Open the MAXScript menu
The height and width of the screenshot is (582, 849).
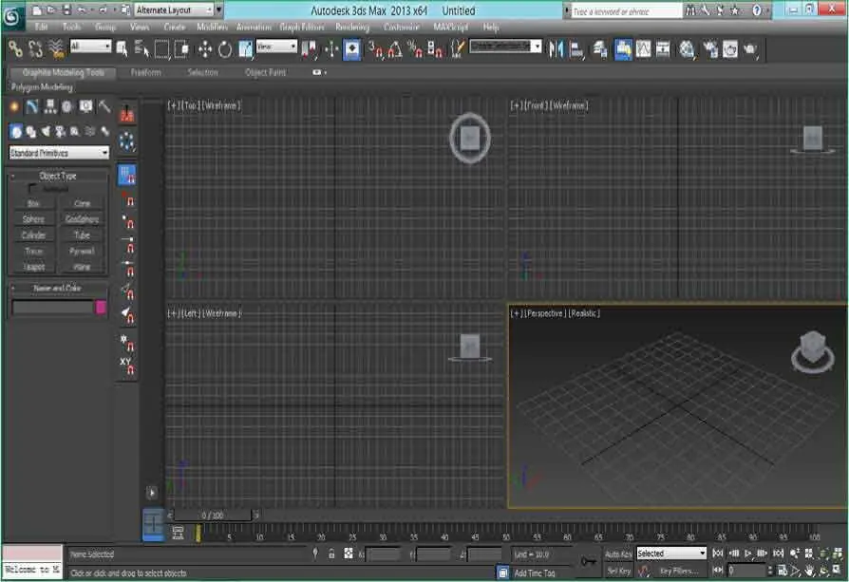click(451, 27)
